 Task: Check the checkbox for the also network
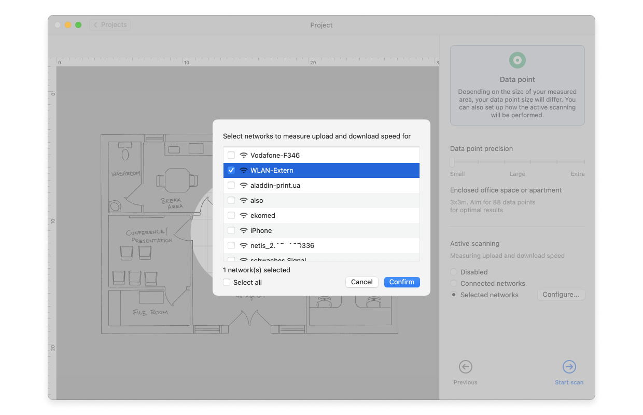[x=231, y=200]
